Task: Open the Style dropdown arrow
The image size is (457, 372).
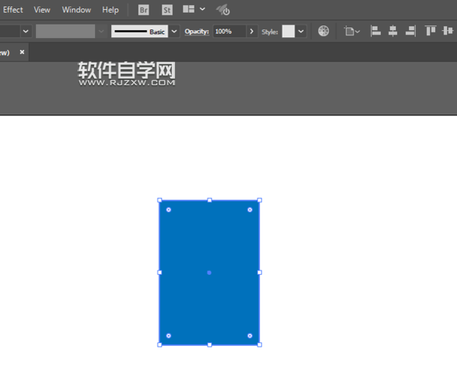Action: coord(301,31)
